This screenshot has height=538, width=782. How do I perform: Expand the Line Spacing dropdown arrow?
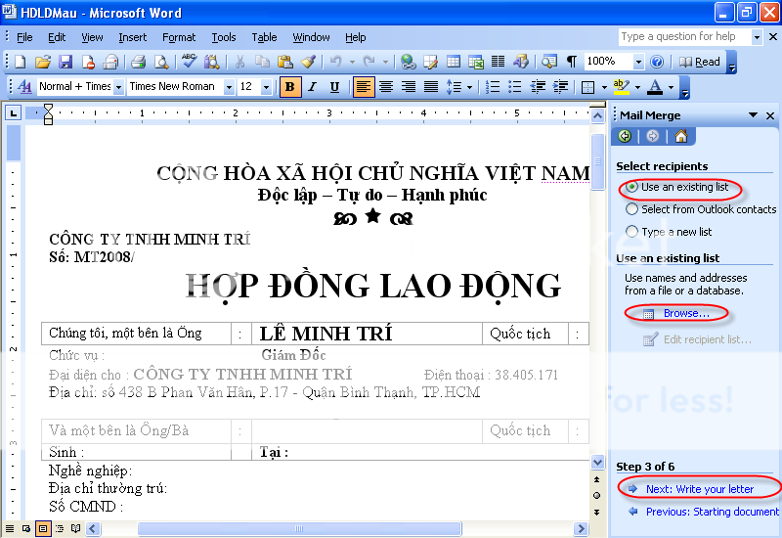pos(469,87)
